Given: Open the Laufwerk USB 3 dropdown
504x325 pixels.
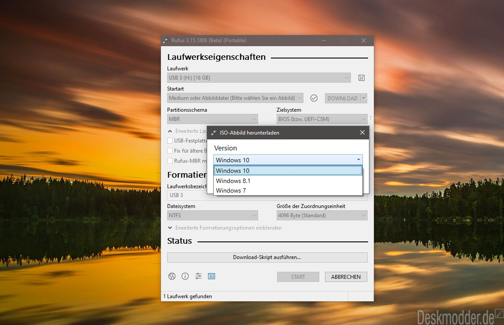Looking at the screenshot, I should tap(259, 78).
